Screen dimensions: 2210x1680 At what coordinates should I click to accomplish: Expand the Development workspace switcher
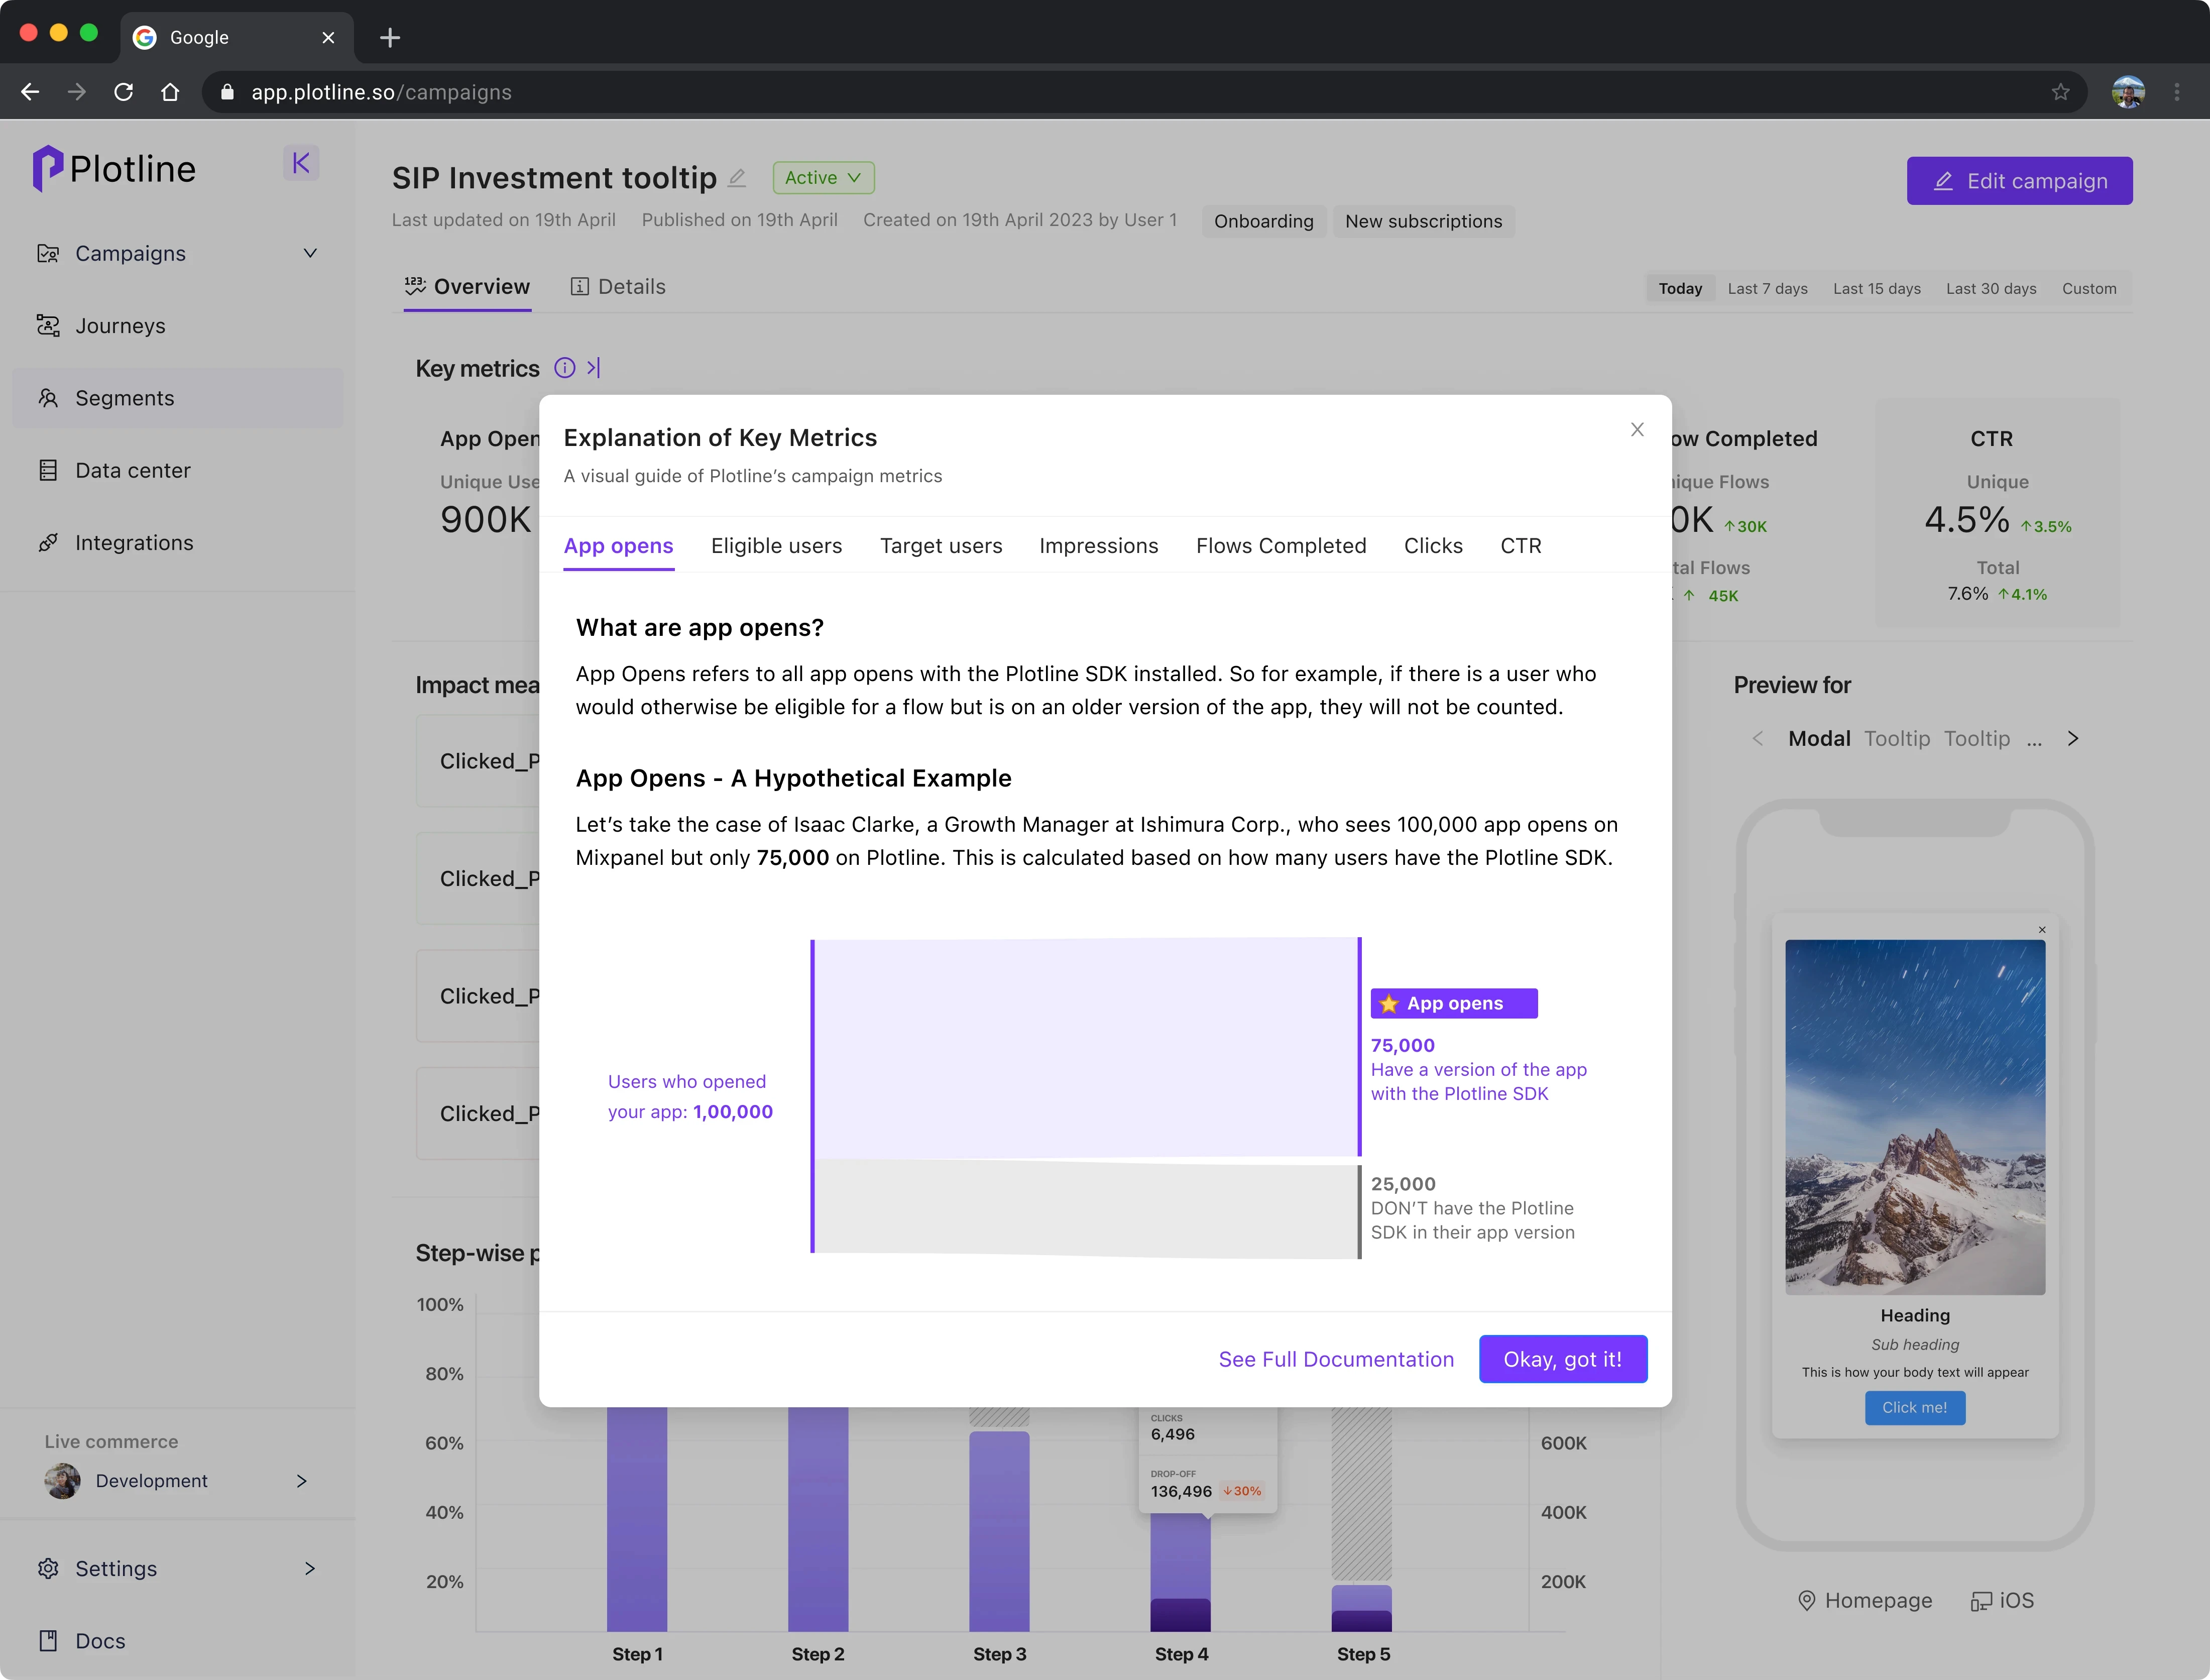301,1481
